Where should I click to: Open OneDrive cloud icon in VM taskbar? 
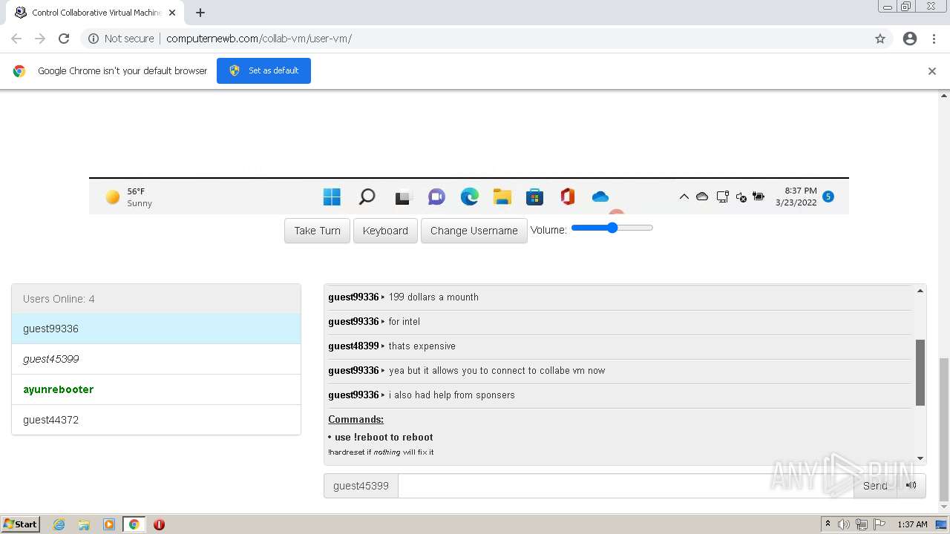(600, 197)
